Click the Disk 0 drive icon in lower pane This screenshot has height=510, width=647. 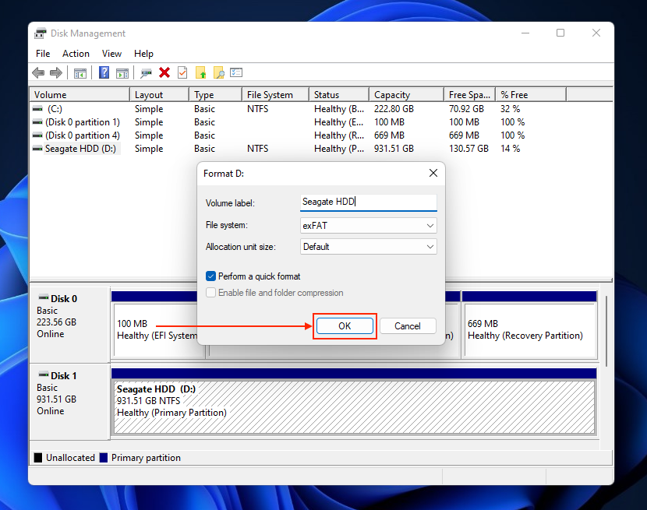(44, 297)
